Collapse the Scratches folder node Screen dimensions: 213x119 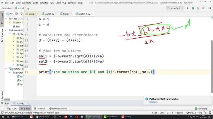[x=10, y=73]
